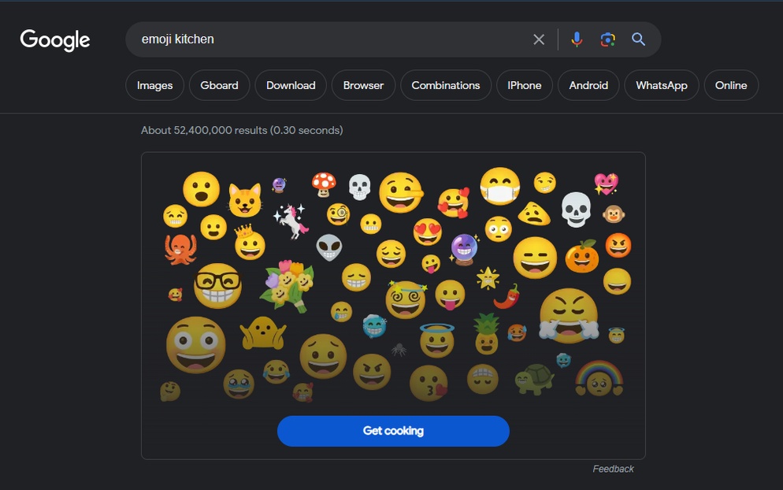
Task: Select the dizzy spiral-eyes emoji
Action: click(x=406, y=300)
